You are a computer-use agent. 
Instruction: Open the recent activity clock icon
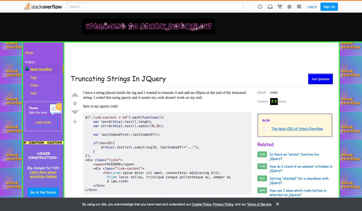tap(260, 7)
